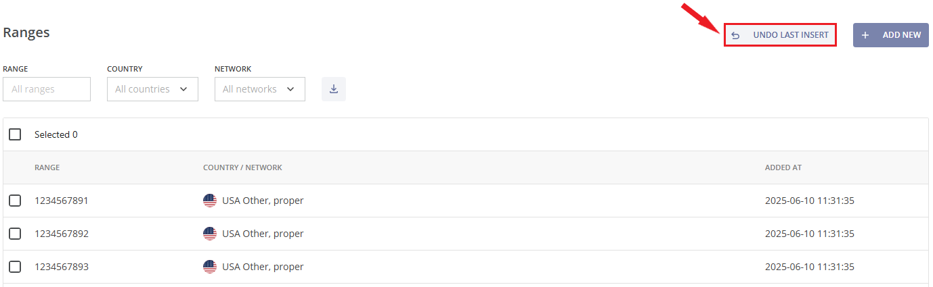The image size is (933, 287).
Task: Click the USA flag for range 1234567893
Action: coord(210,267)
